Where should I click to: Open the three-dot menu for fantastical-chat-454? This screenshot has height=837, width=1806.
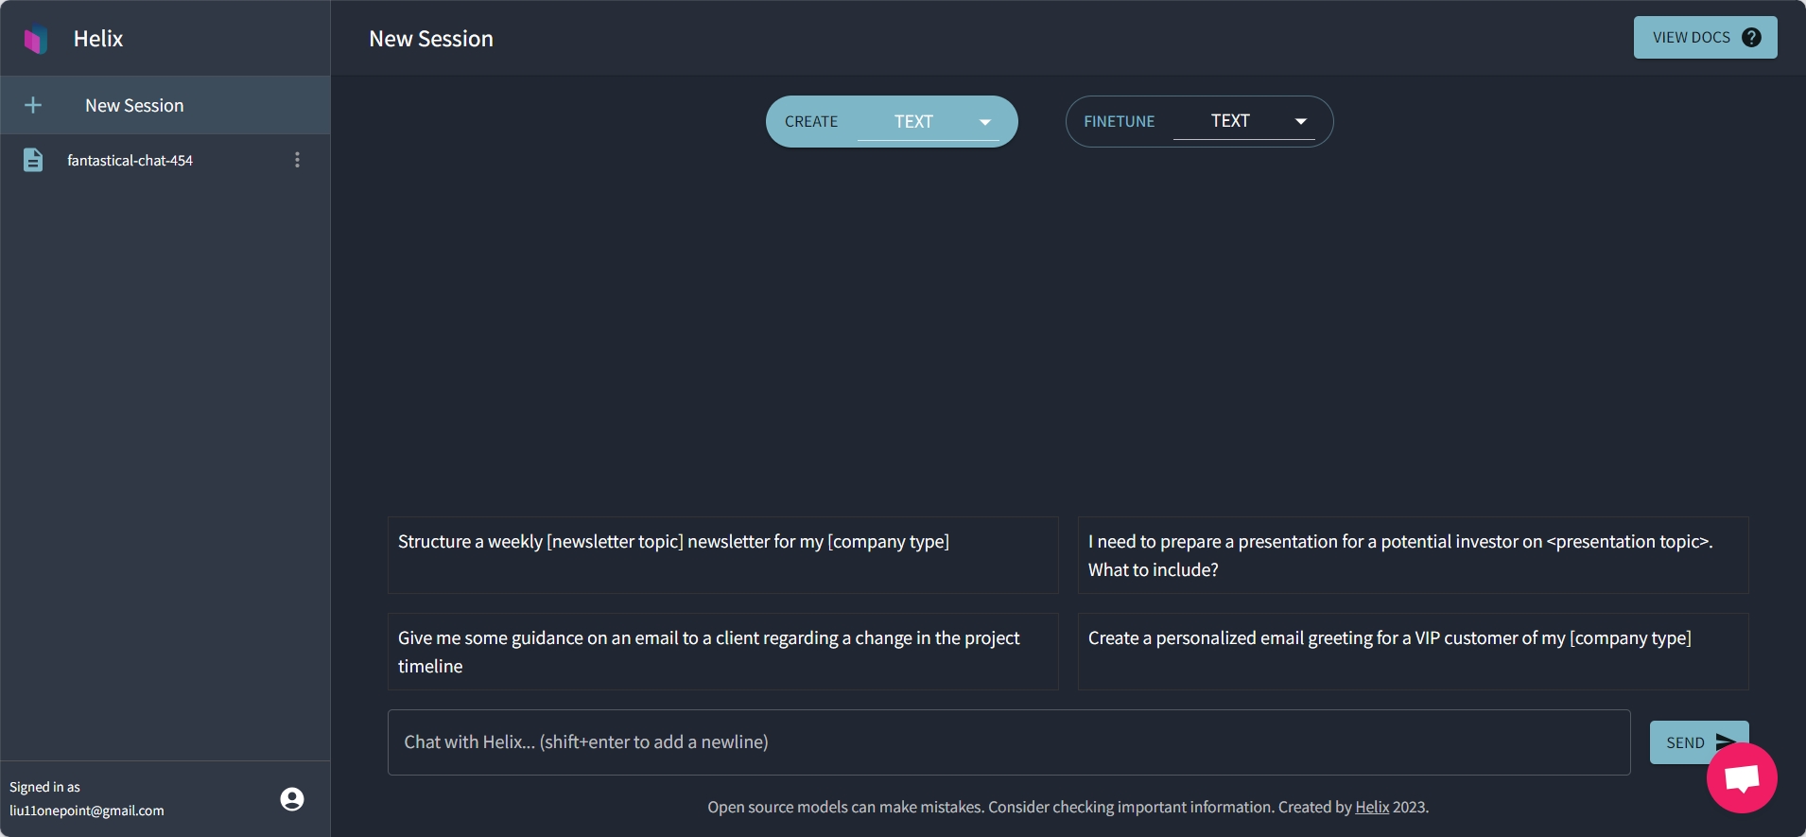coord(297,160)
